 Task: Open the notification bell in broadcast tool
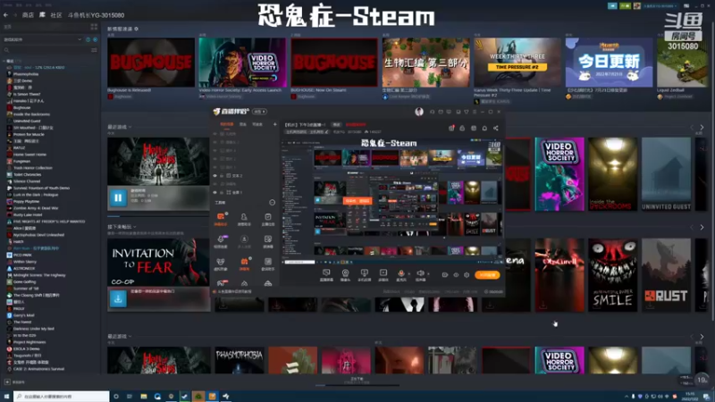(x=484, y=128)
